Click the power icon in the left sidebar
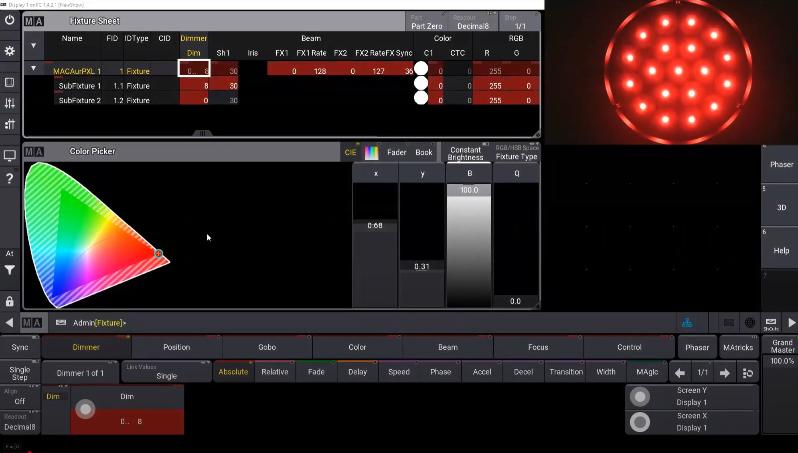This screenshot has width=798, height=453. point(10,20)
